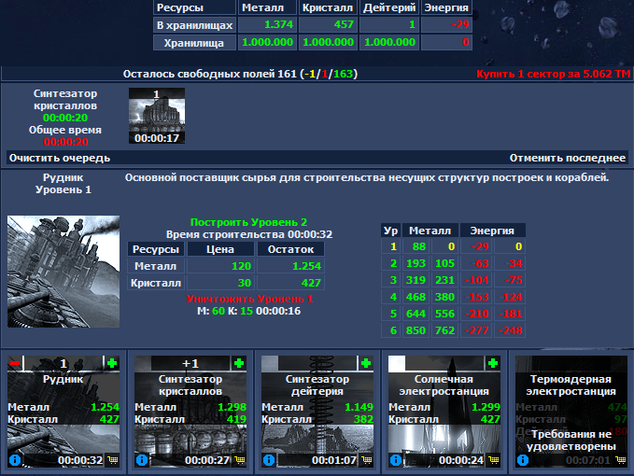Click Уничтожить Уровень 1 link

pyautogui.click(x=249, y=299)
